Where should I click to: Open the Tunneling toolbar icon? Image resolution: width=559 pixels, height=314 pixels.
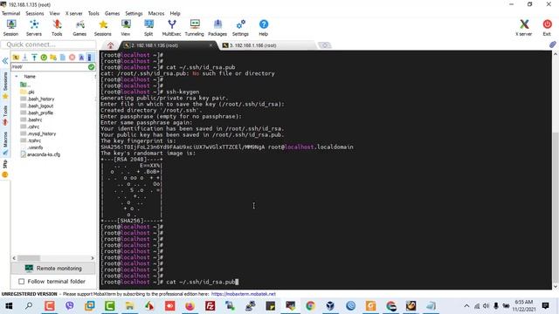pos(194,28)
